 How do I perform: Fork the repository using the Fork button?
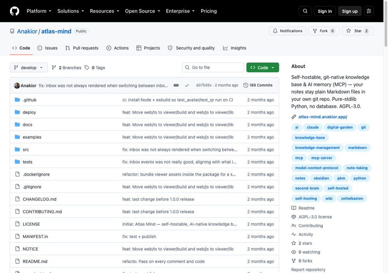coord(324,31)
